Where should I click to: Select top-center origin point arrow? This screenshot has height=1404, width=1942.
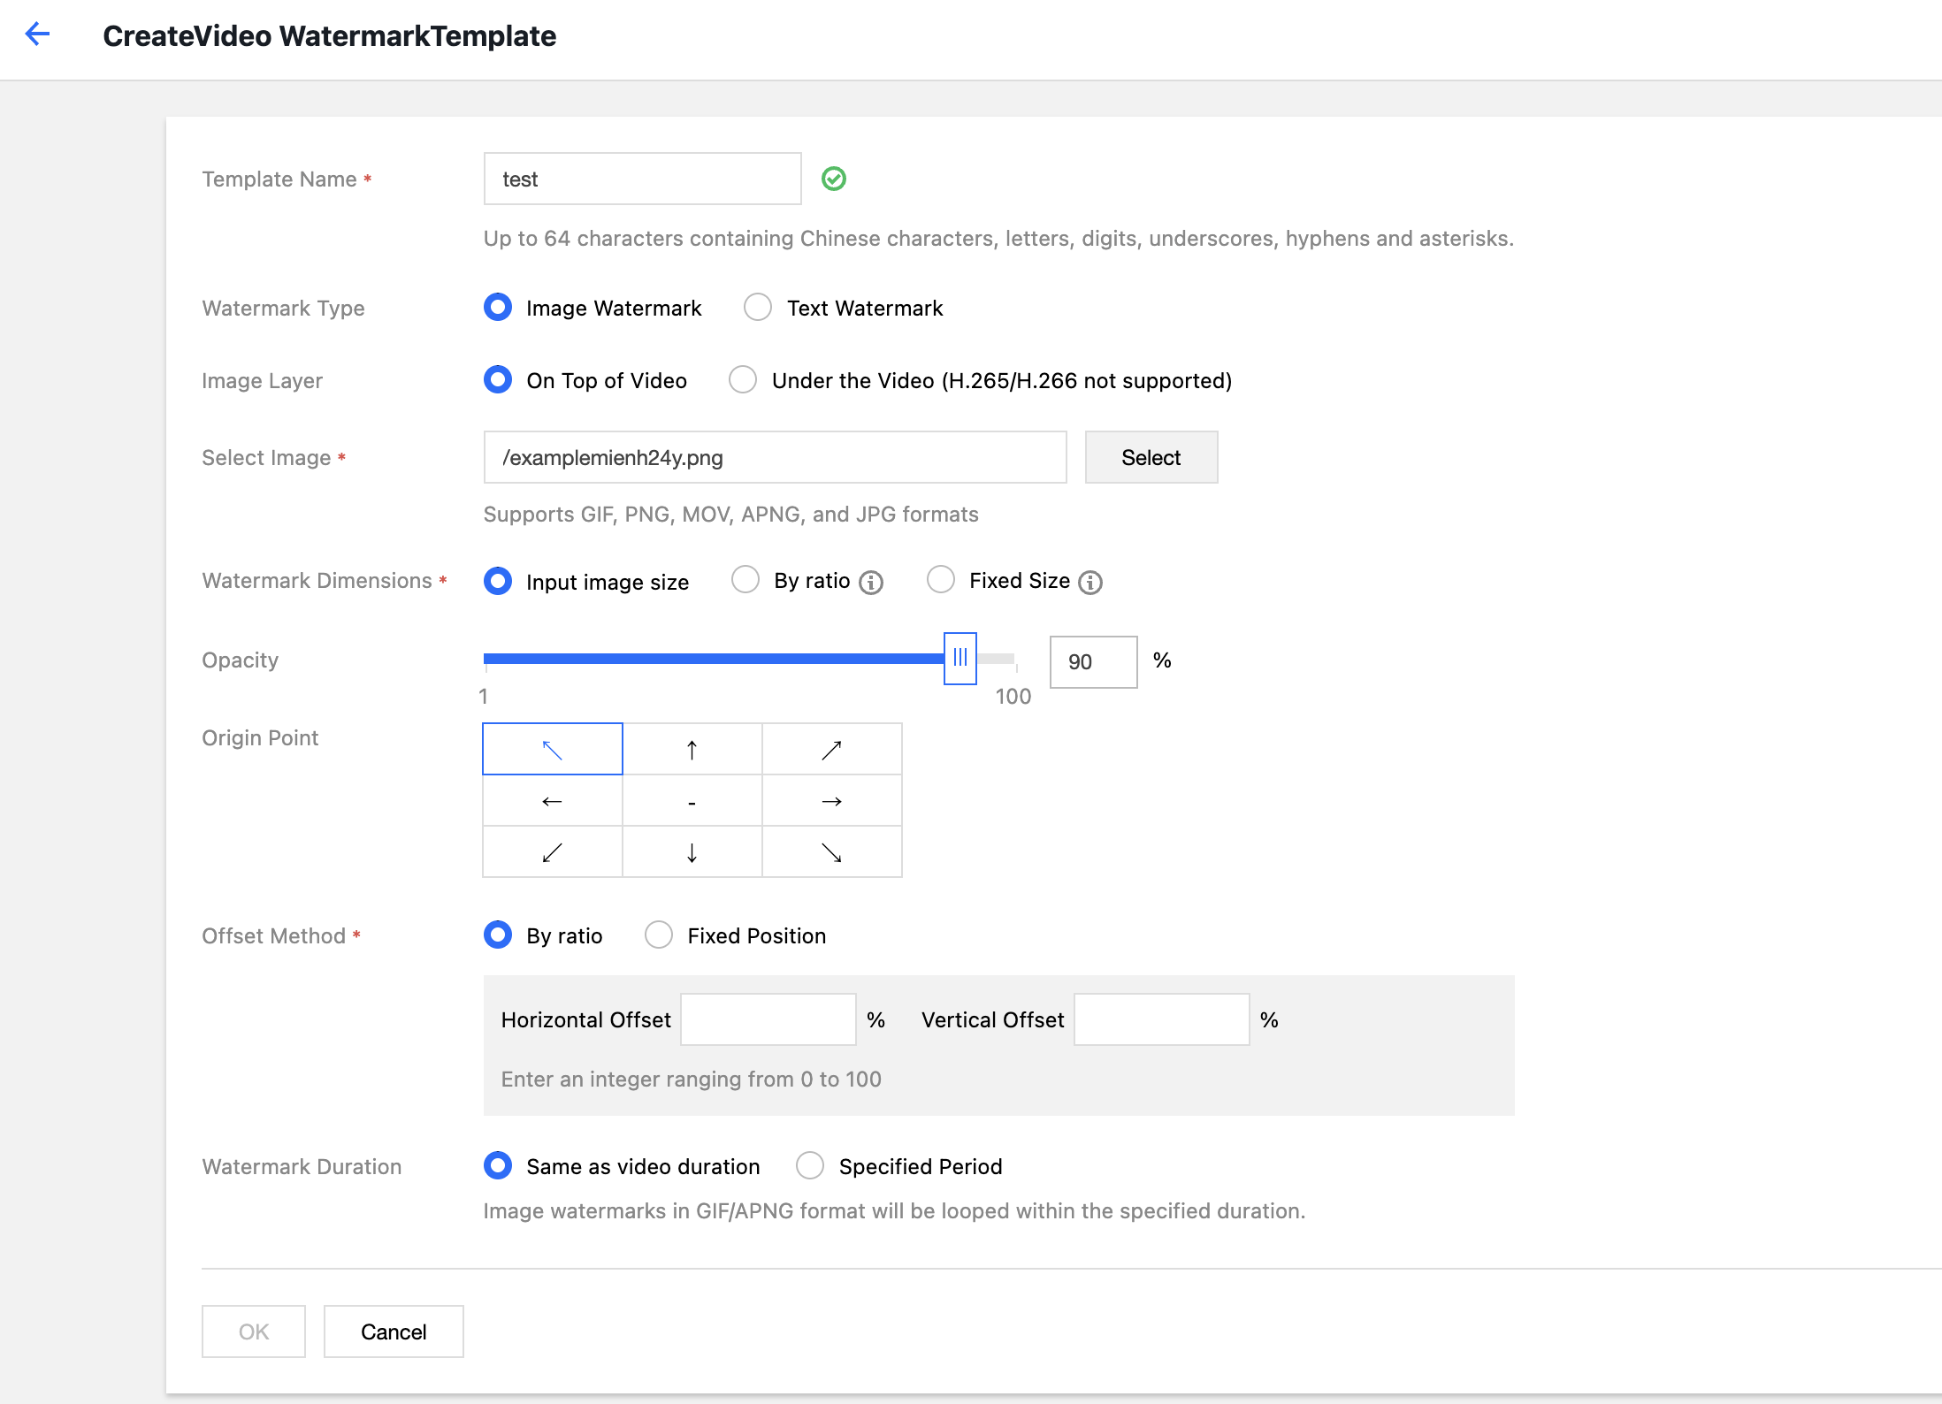(692, 750)
